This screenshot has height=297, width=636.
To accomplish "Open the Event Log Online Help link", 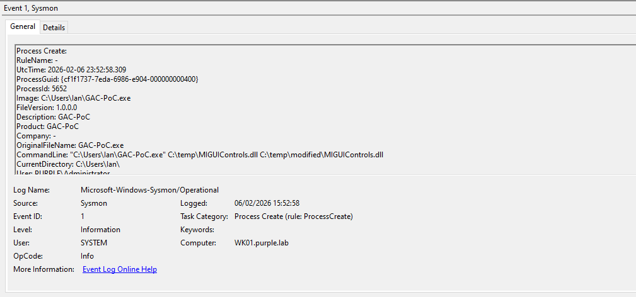I will click(120, 269).
